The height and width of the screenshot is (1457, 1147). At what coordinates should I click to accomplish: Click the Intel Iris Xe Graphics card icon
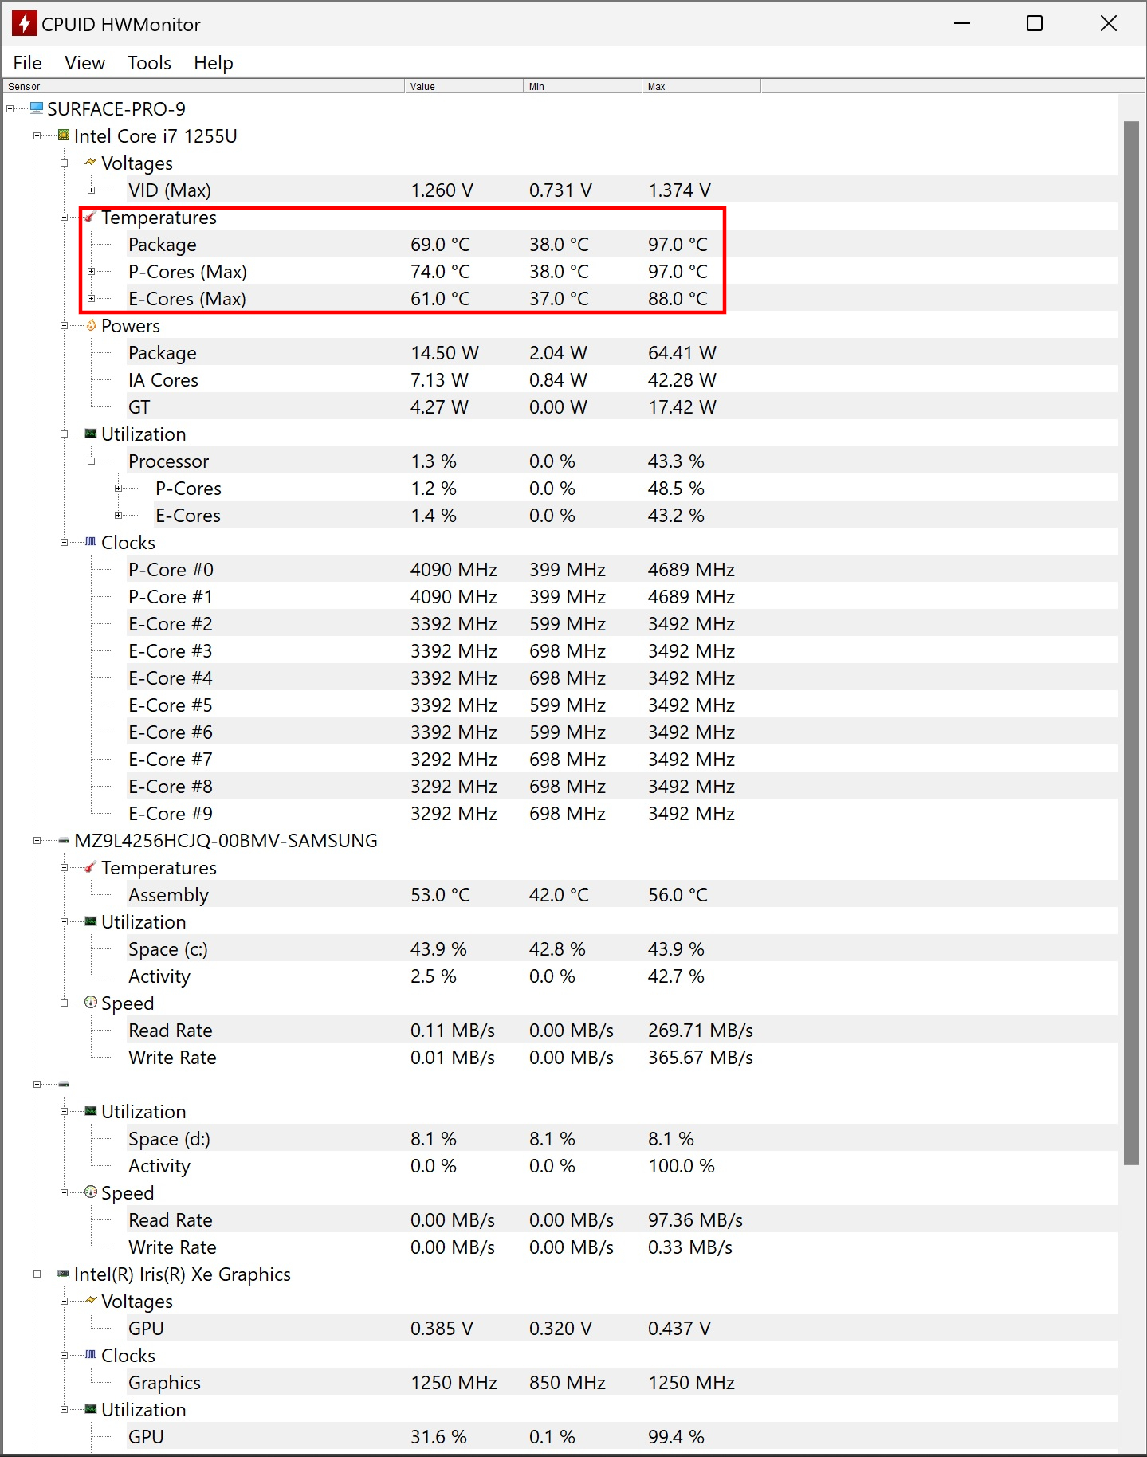tap(64, 1274)
